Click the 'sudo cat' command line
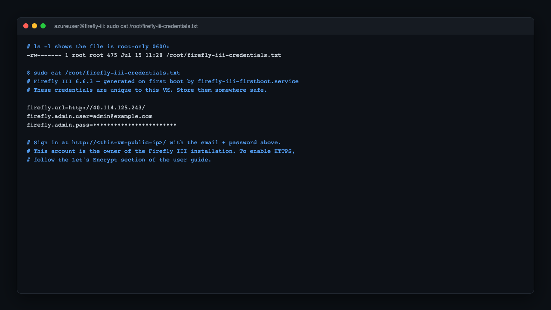The image size is (551, 310). pyautogui.click(x=103, y=73)
